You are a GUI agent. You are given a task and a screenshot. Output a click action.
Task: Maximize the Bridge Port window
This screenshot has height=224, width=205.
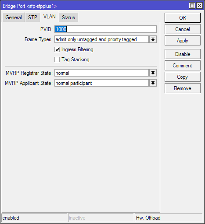pyautogui.click(x=192, y=6)
